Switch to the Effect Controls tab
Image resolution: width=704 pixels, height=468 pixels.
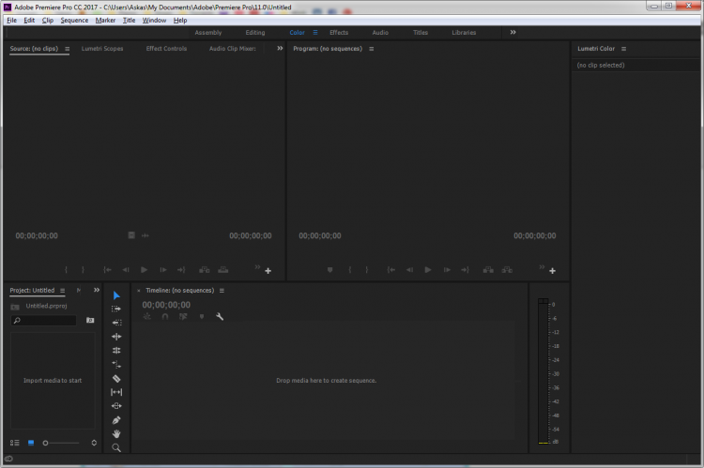point(166,49)
